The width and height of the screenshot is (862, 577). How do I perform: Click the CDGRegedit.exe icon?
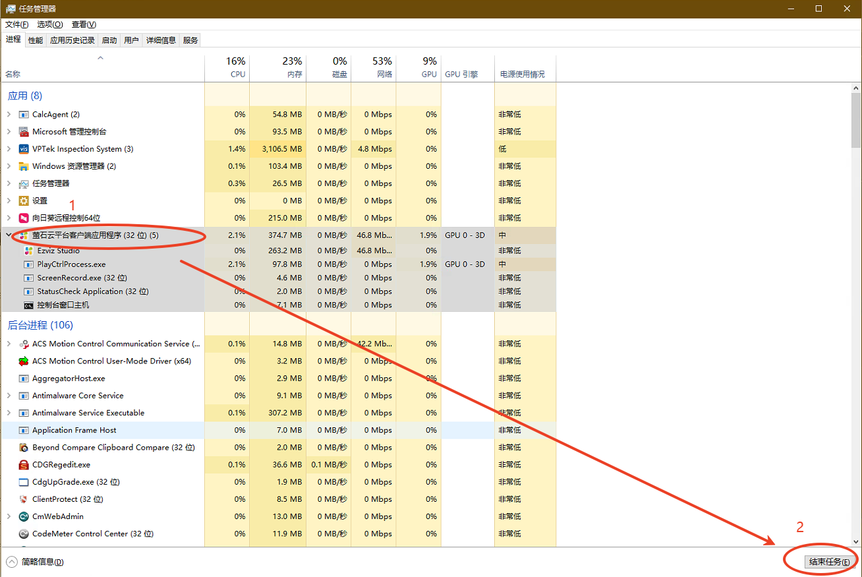(24, 465)
